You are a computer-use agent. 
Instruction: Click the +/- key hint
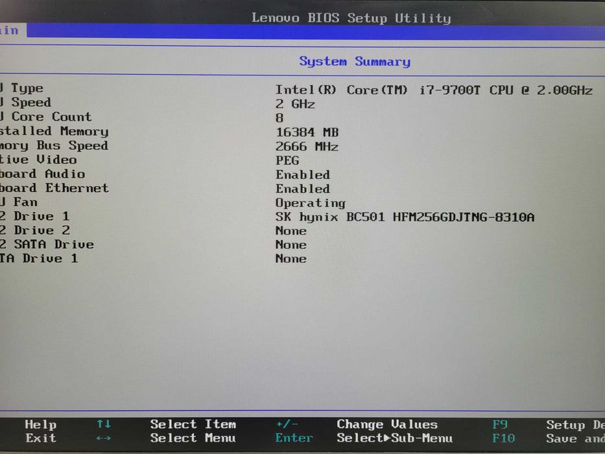point(287,424)
